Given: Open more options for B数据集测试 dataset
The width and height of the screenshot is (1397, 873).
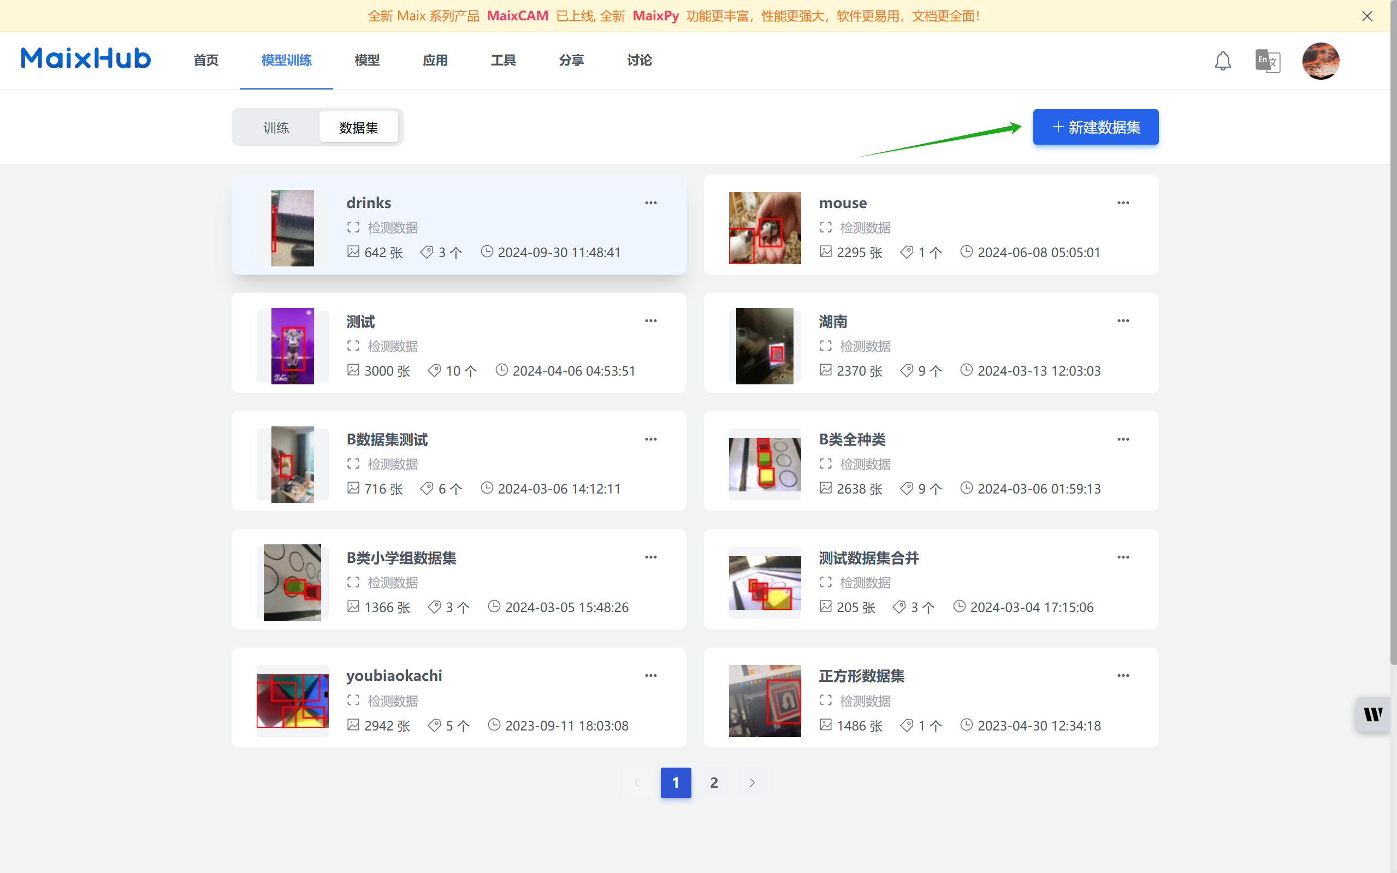Looking at the screenshot, I should [651, 439].
